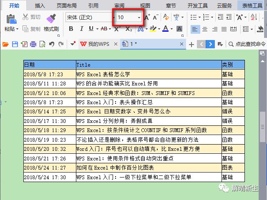Click the print preview icon
Image resolution: width=267 pixels, height=200 pixels.
[43, 44]
